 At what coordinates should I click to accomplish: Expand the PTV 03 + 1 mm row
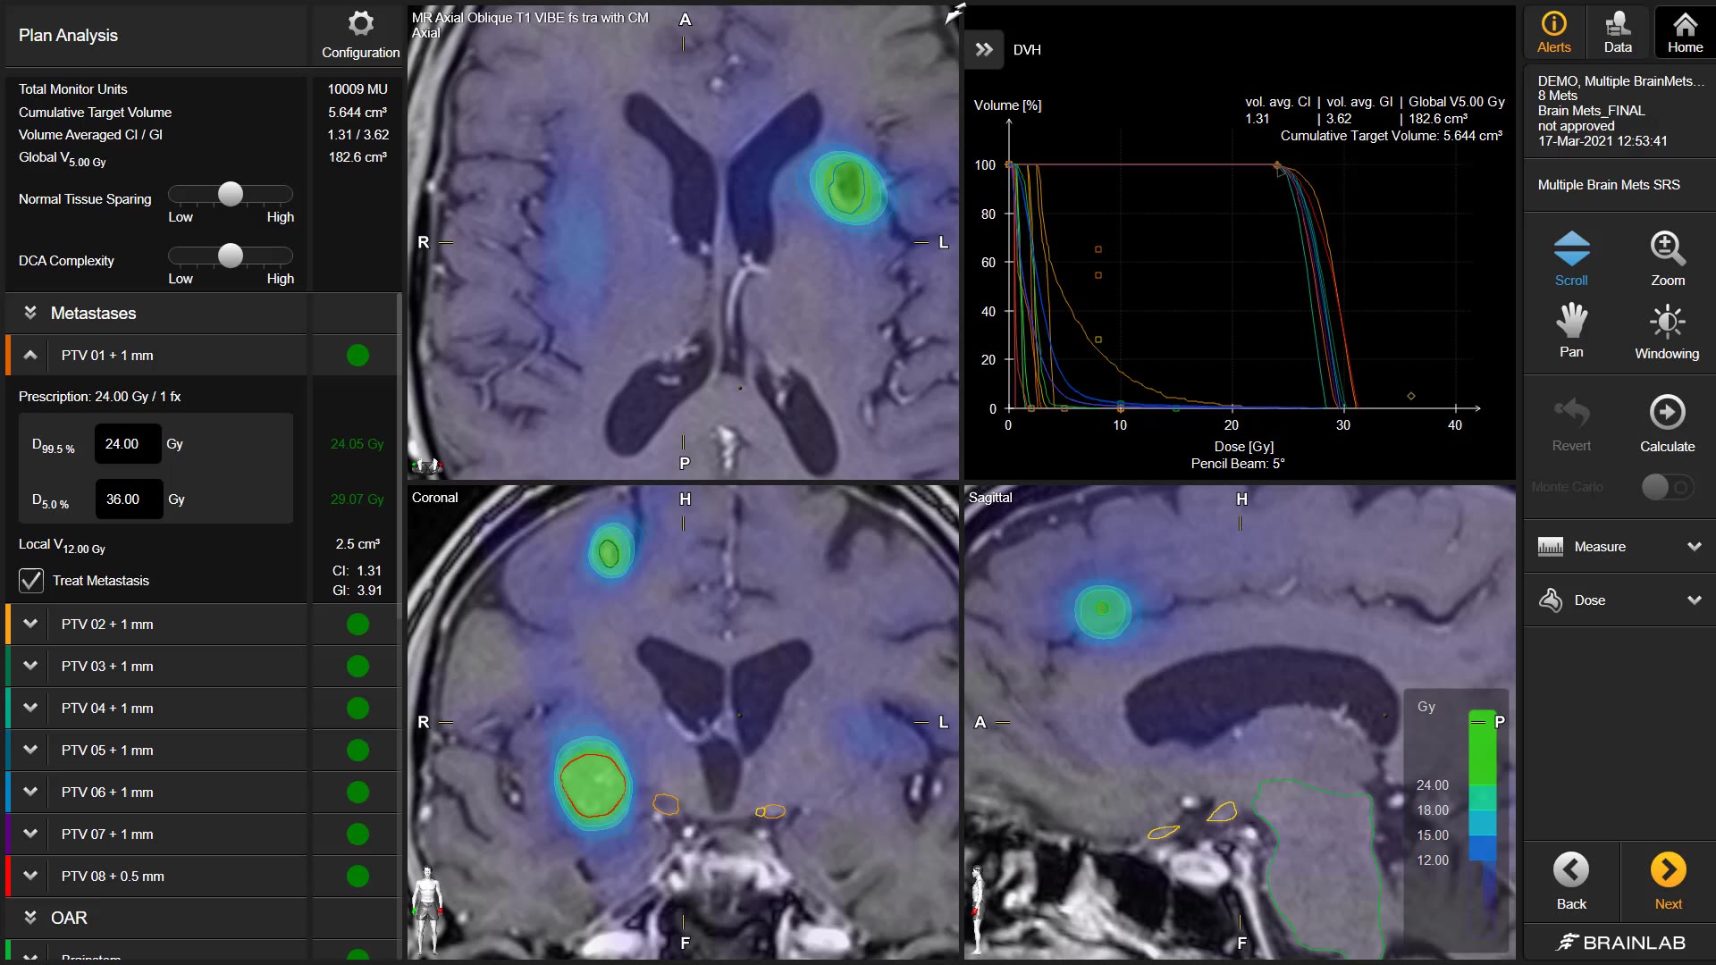pos(30,667)
